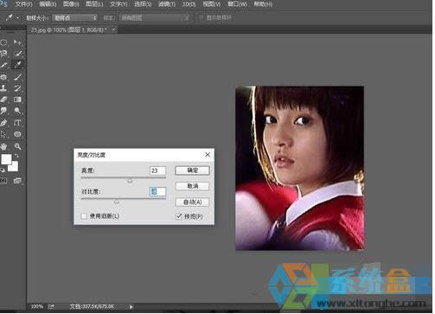Pick the Clone Stamp tool
Image resolution: width=435 pixels, height=314 pixels.
[3, 88]
